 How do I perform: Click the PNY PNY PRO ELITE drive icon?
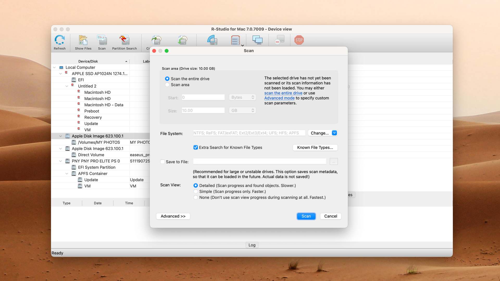pos(68,161)
